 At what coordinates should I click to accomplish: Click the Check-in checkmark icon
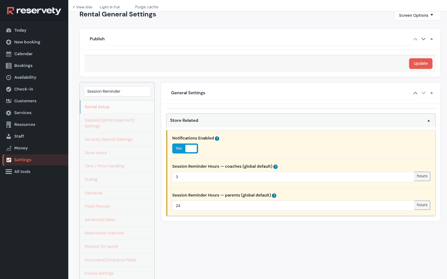(9, 89)
